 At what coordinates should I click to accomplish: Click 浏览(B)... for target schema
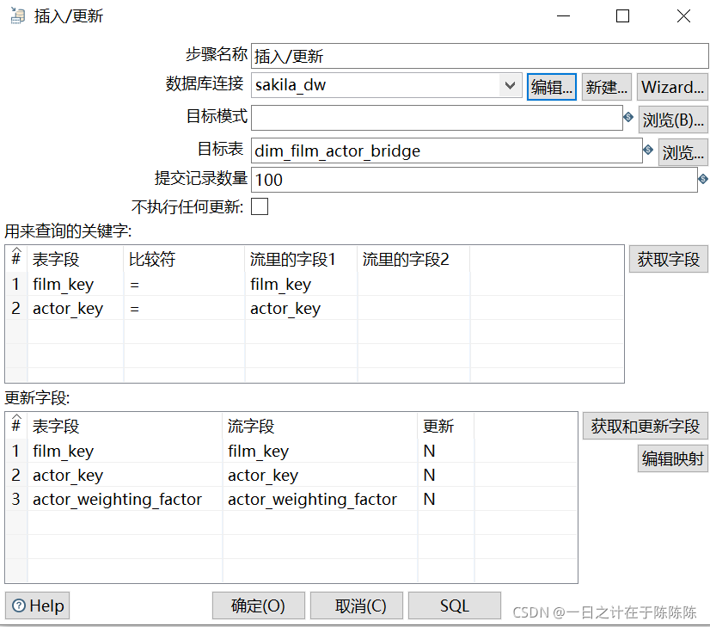[x=673, y=120]
